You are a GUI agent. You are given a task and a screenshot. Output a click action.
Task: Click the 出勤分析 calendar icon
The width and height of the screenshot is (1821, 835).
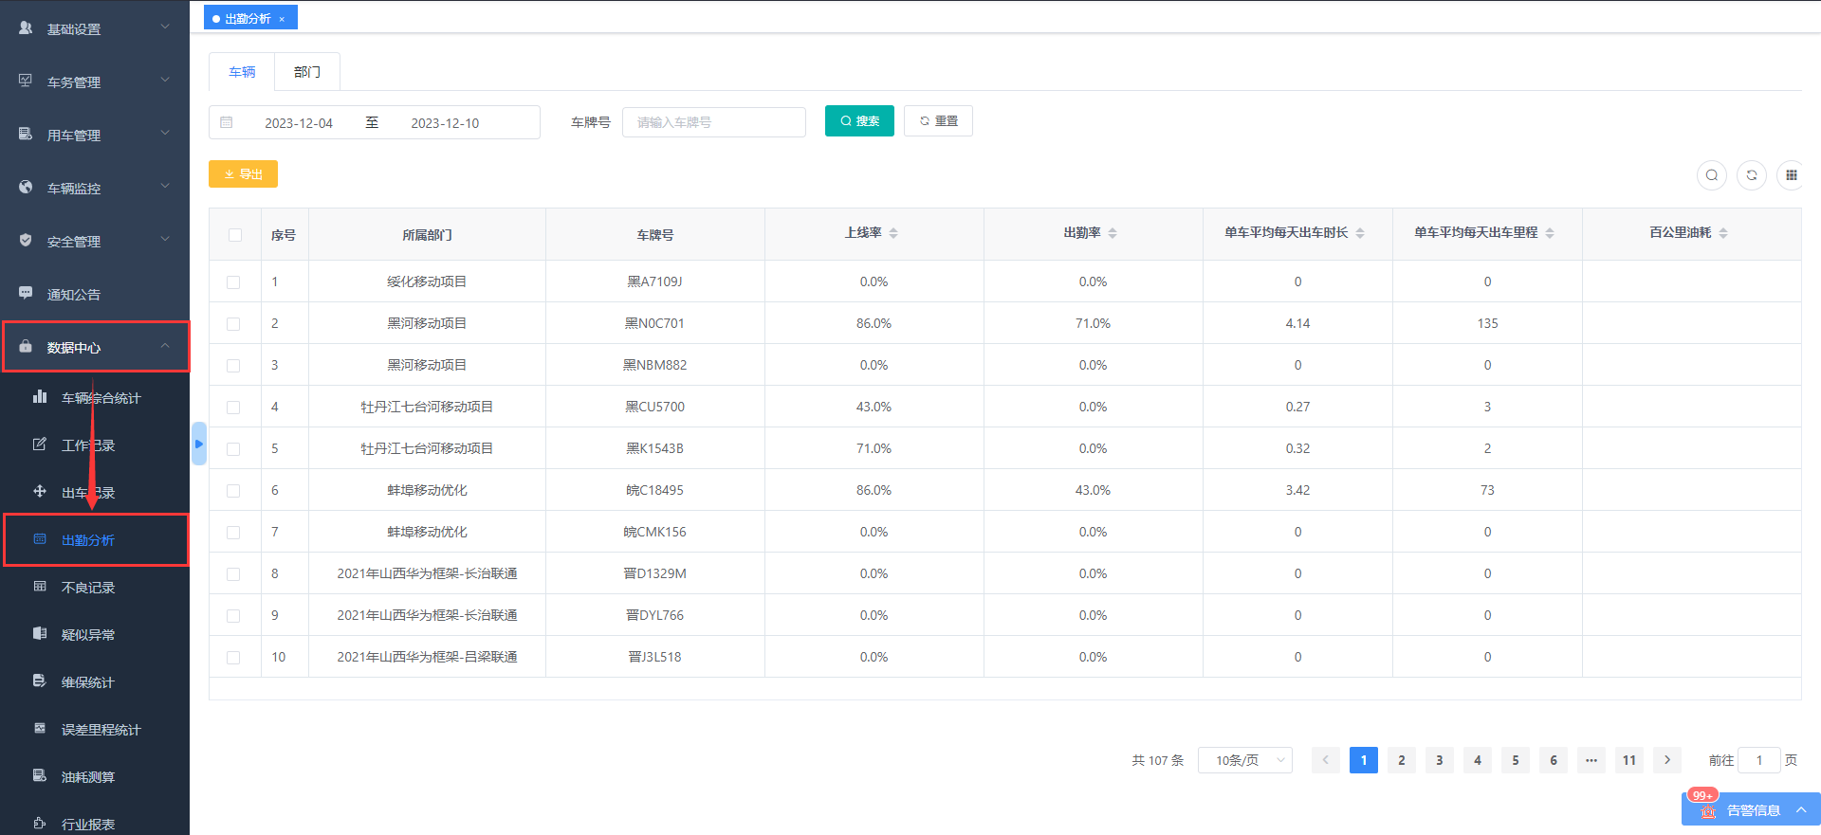coord(40,539)
